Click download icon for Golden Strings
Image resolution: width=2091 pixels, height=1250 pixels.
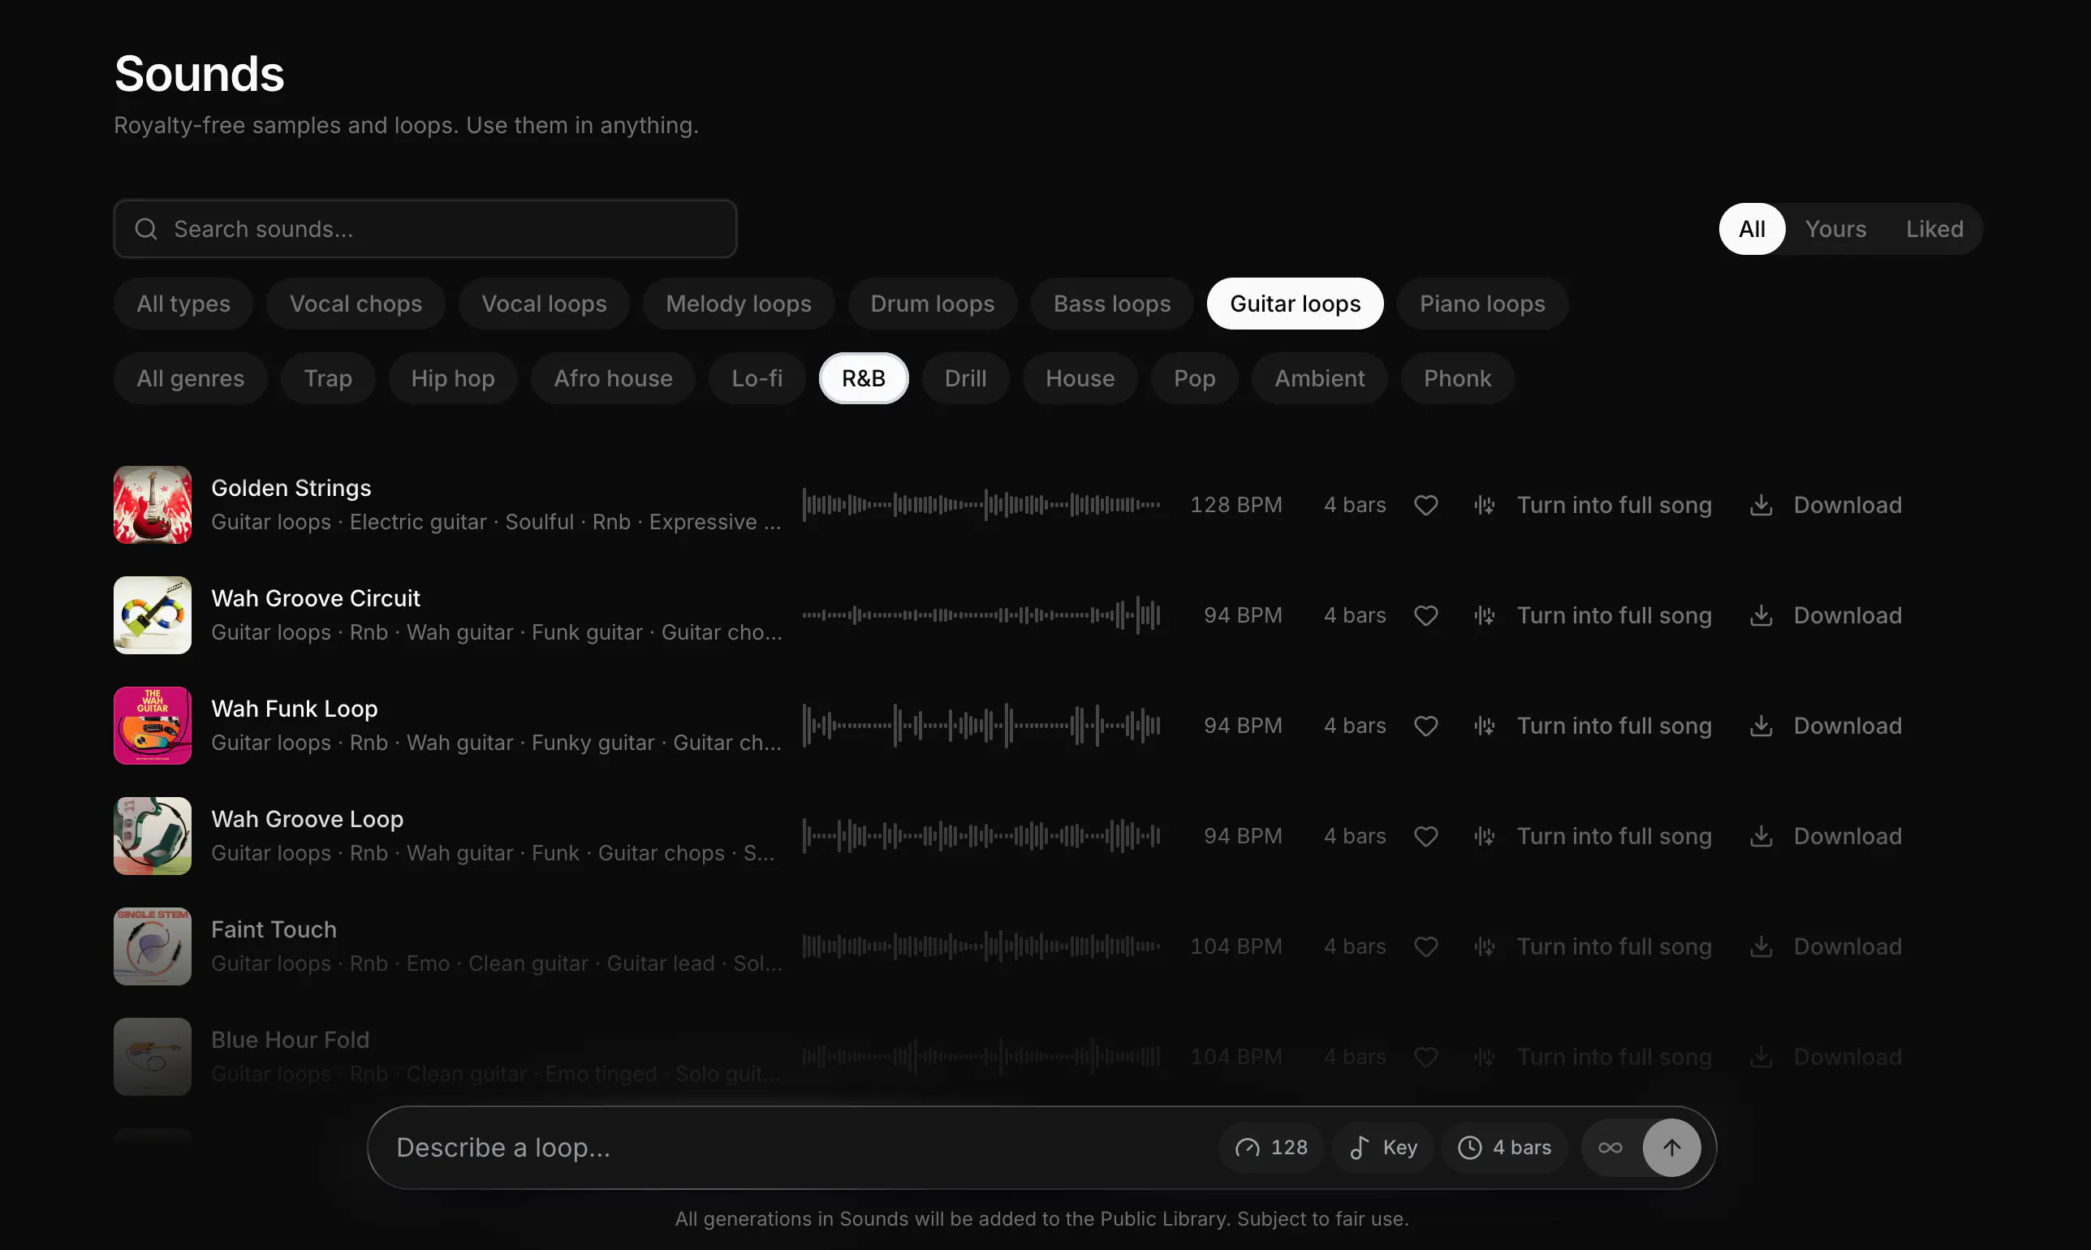click(x=1761, y=506)
